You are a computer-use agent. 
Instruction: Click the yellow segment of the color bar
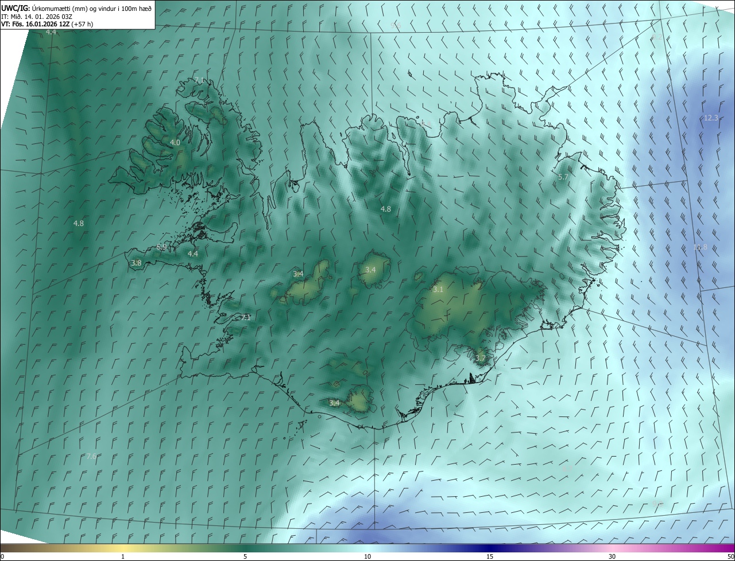coord(123,548)
